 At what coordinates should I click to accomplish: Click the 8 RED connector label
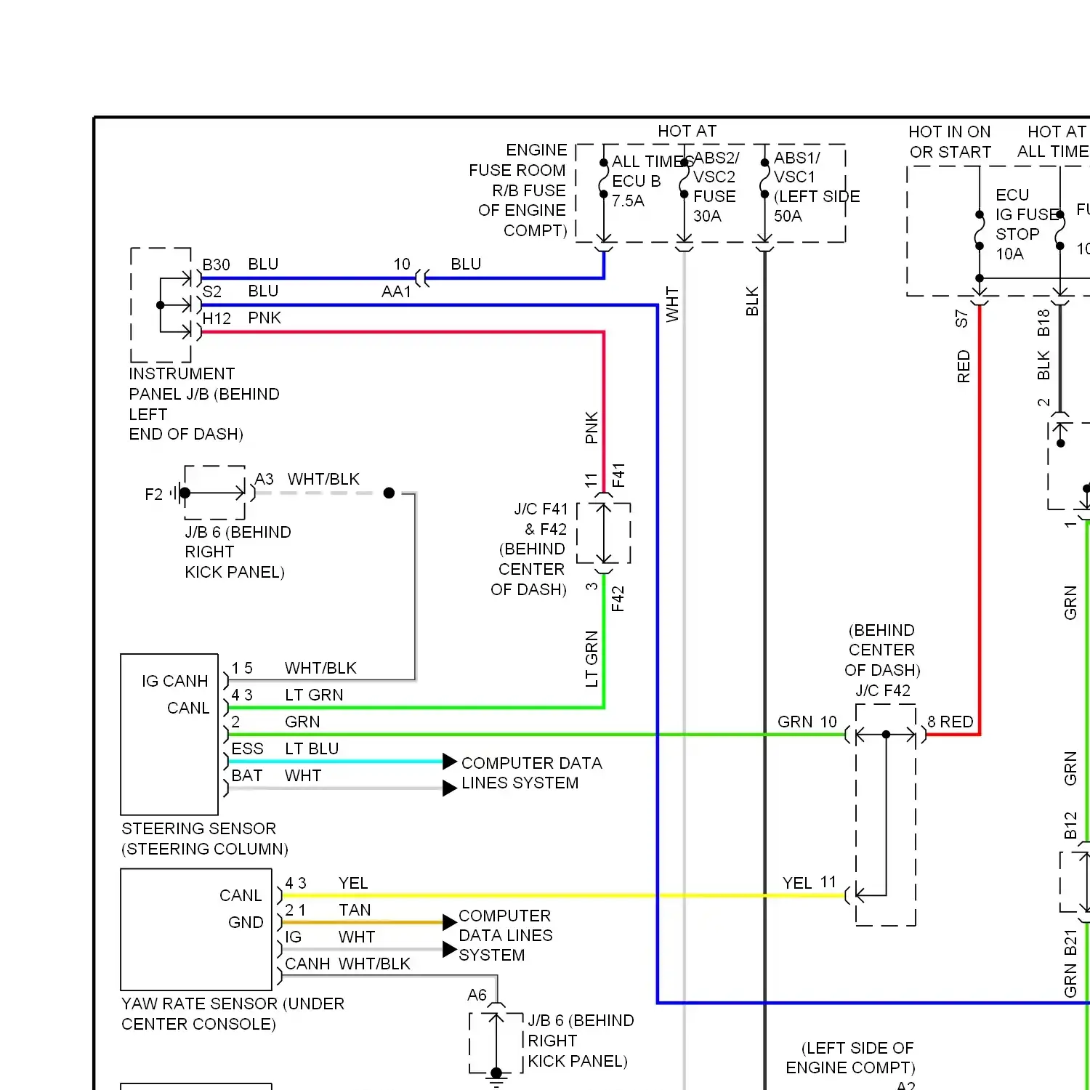tap(950, 722)
